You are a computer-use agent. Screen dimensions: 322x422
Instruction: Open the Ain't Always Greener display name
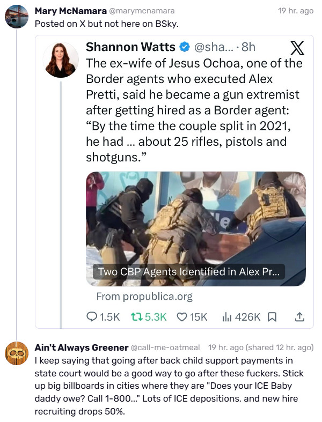(82, 347)
